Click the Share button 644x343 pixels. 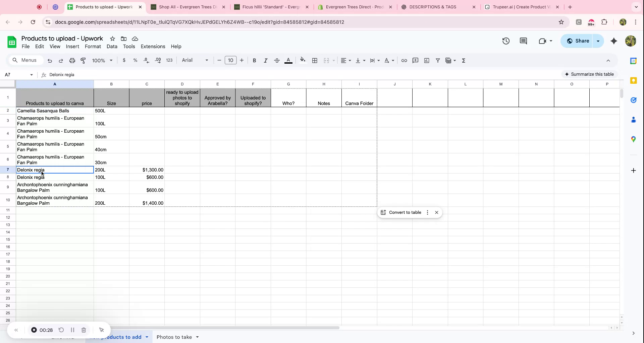[578, 41]
